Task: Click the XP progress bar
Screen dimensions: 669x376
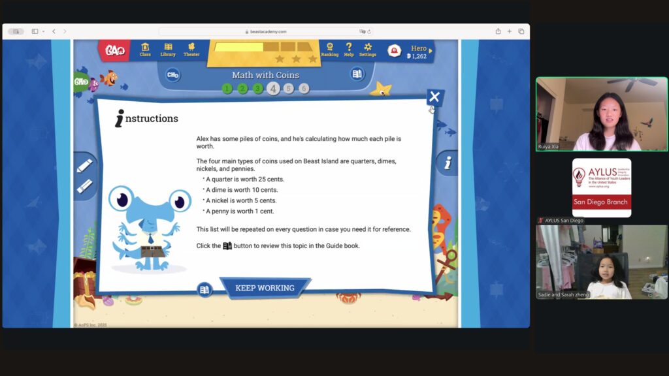Action: [x=263, y=47]
